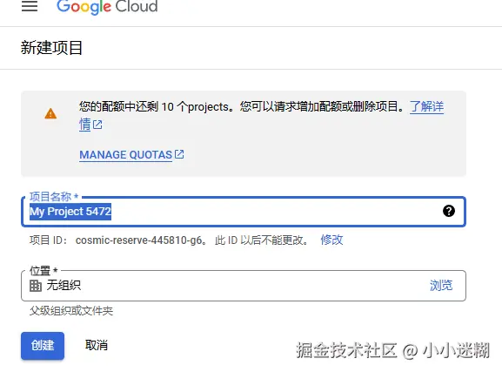This screenshot has width=502, height=372.
Task: Click the 父级组织或文件夹 helper text
Action: pyautogui.click(x=71, y=311)
